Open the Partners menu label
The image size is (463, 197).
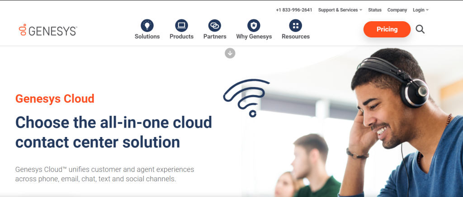point(215,37)
